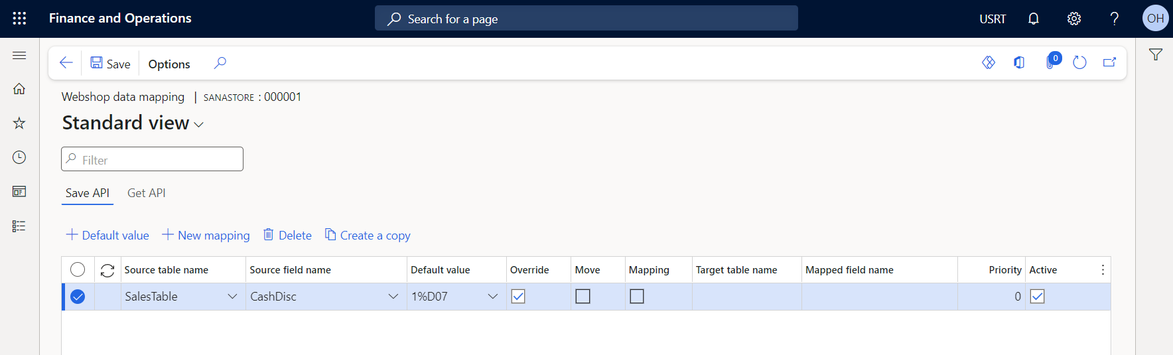The height and width of the screenshot is (355, 1173).
Task: Open the OH user account avatar
Action: click(x=1155, y=19)
